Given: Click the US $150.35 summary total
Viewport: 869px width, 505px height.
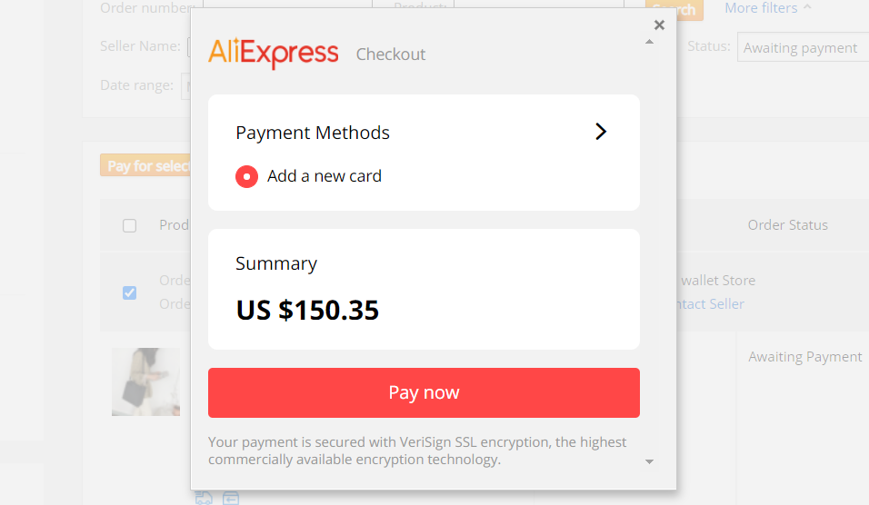Looking at the screenshot, I should tap(307, 310).
